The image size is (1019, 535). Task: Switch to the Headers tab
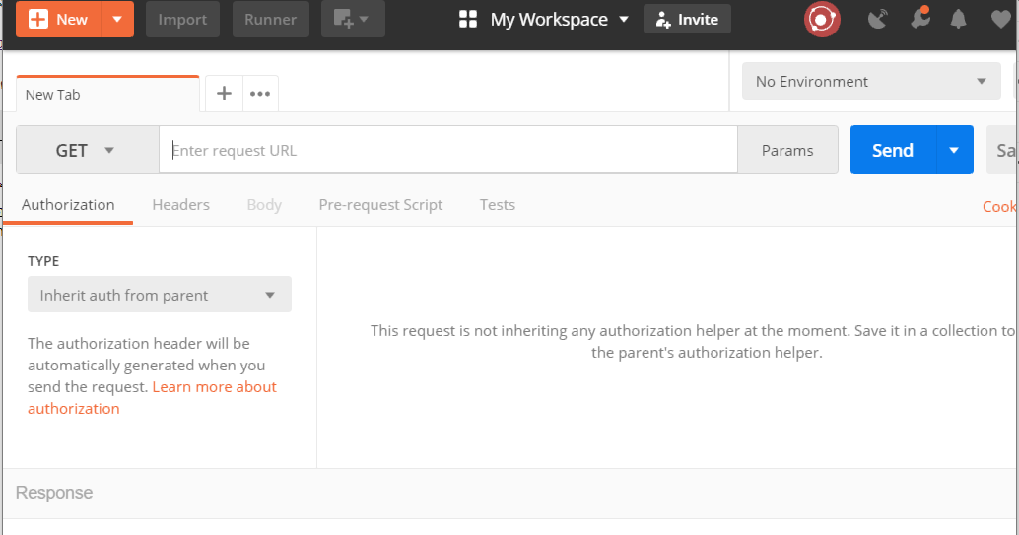click(x=180, y=205)
